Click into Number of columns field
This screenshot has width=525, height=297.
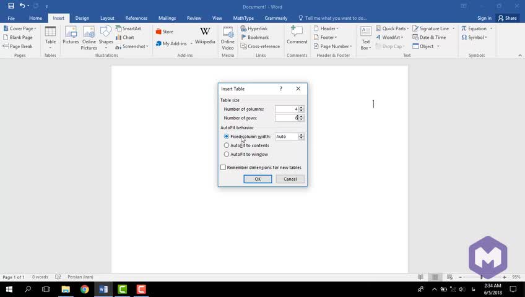[287, 109]
